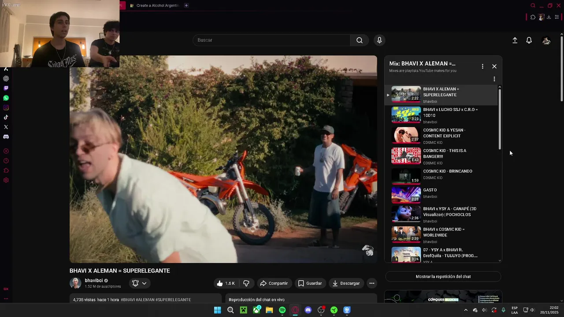Open the sidebar player icon
The width and height of the screenshot is (564, 317).
pos(6,151)
